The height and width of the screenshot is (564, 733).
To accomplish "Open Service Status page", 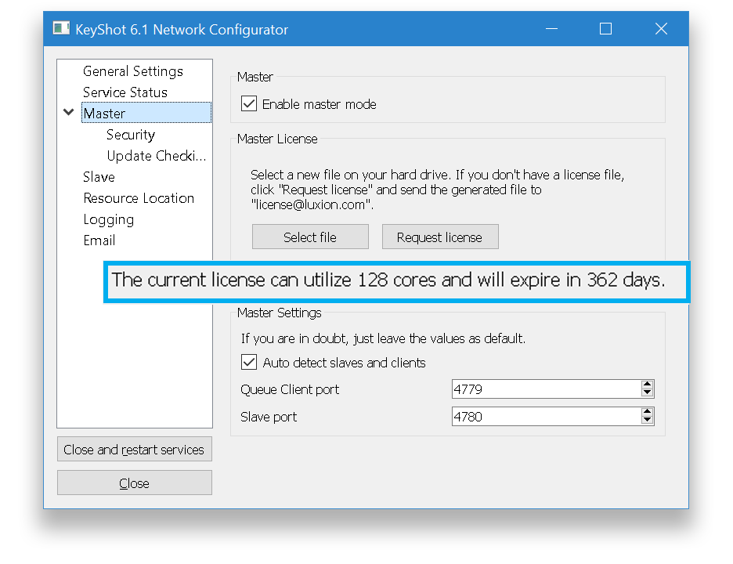I will pos(125,92).
